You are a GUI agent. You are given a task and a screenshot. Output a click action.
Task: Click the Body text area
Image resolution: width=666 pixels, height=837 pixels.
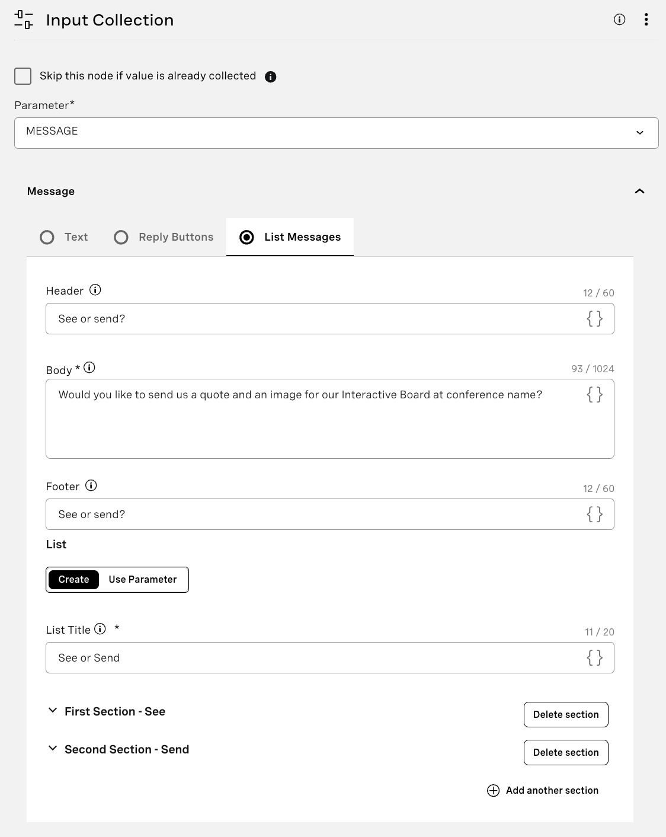coord(329,418)
